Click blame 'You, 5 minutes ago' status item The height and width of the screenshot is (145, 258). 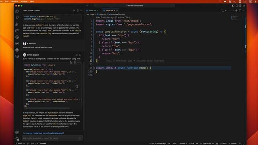158,143
